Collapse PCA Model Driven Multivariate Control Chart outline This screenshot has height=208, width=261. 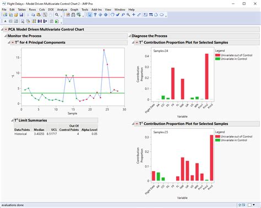click(2, 30)
